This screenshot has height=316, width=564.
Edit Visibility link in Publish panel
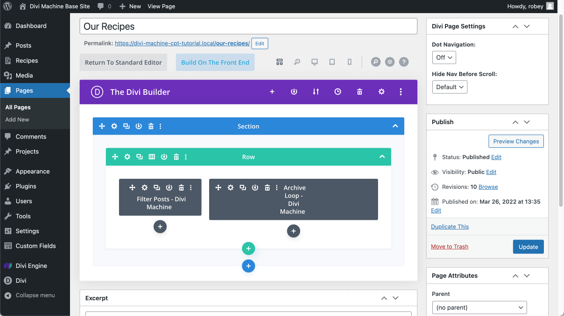(491, 172)
